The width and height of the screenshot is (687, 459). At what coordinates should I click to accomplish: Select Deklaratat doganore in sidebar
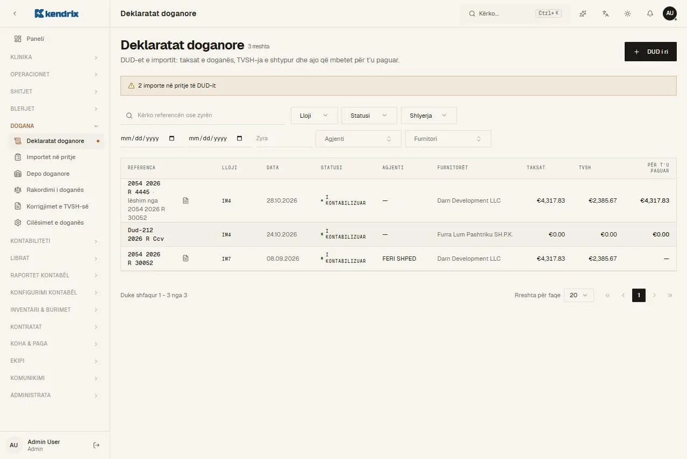coord(55,141)
